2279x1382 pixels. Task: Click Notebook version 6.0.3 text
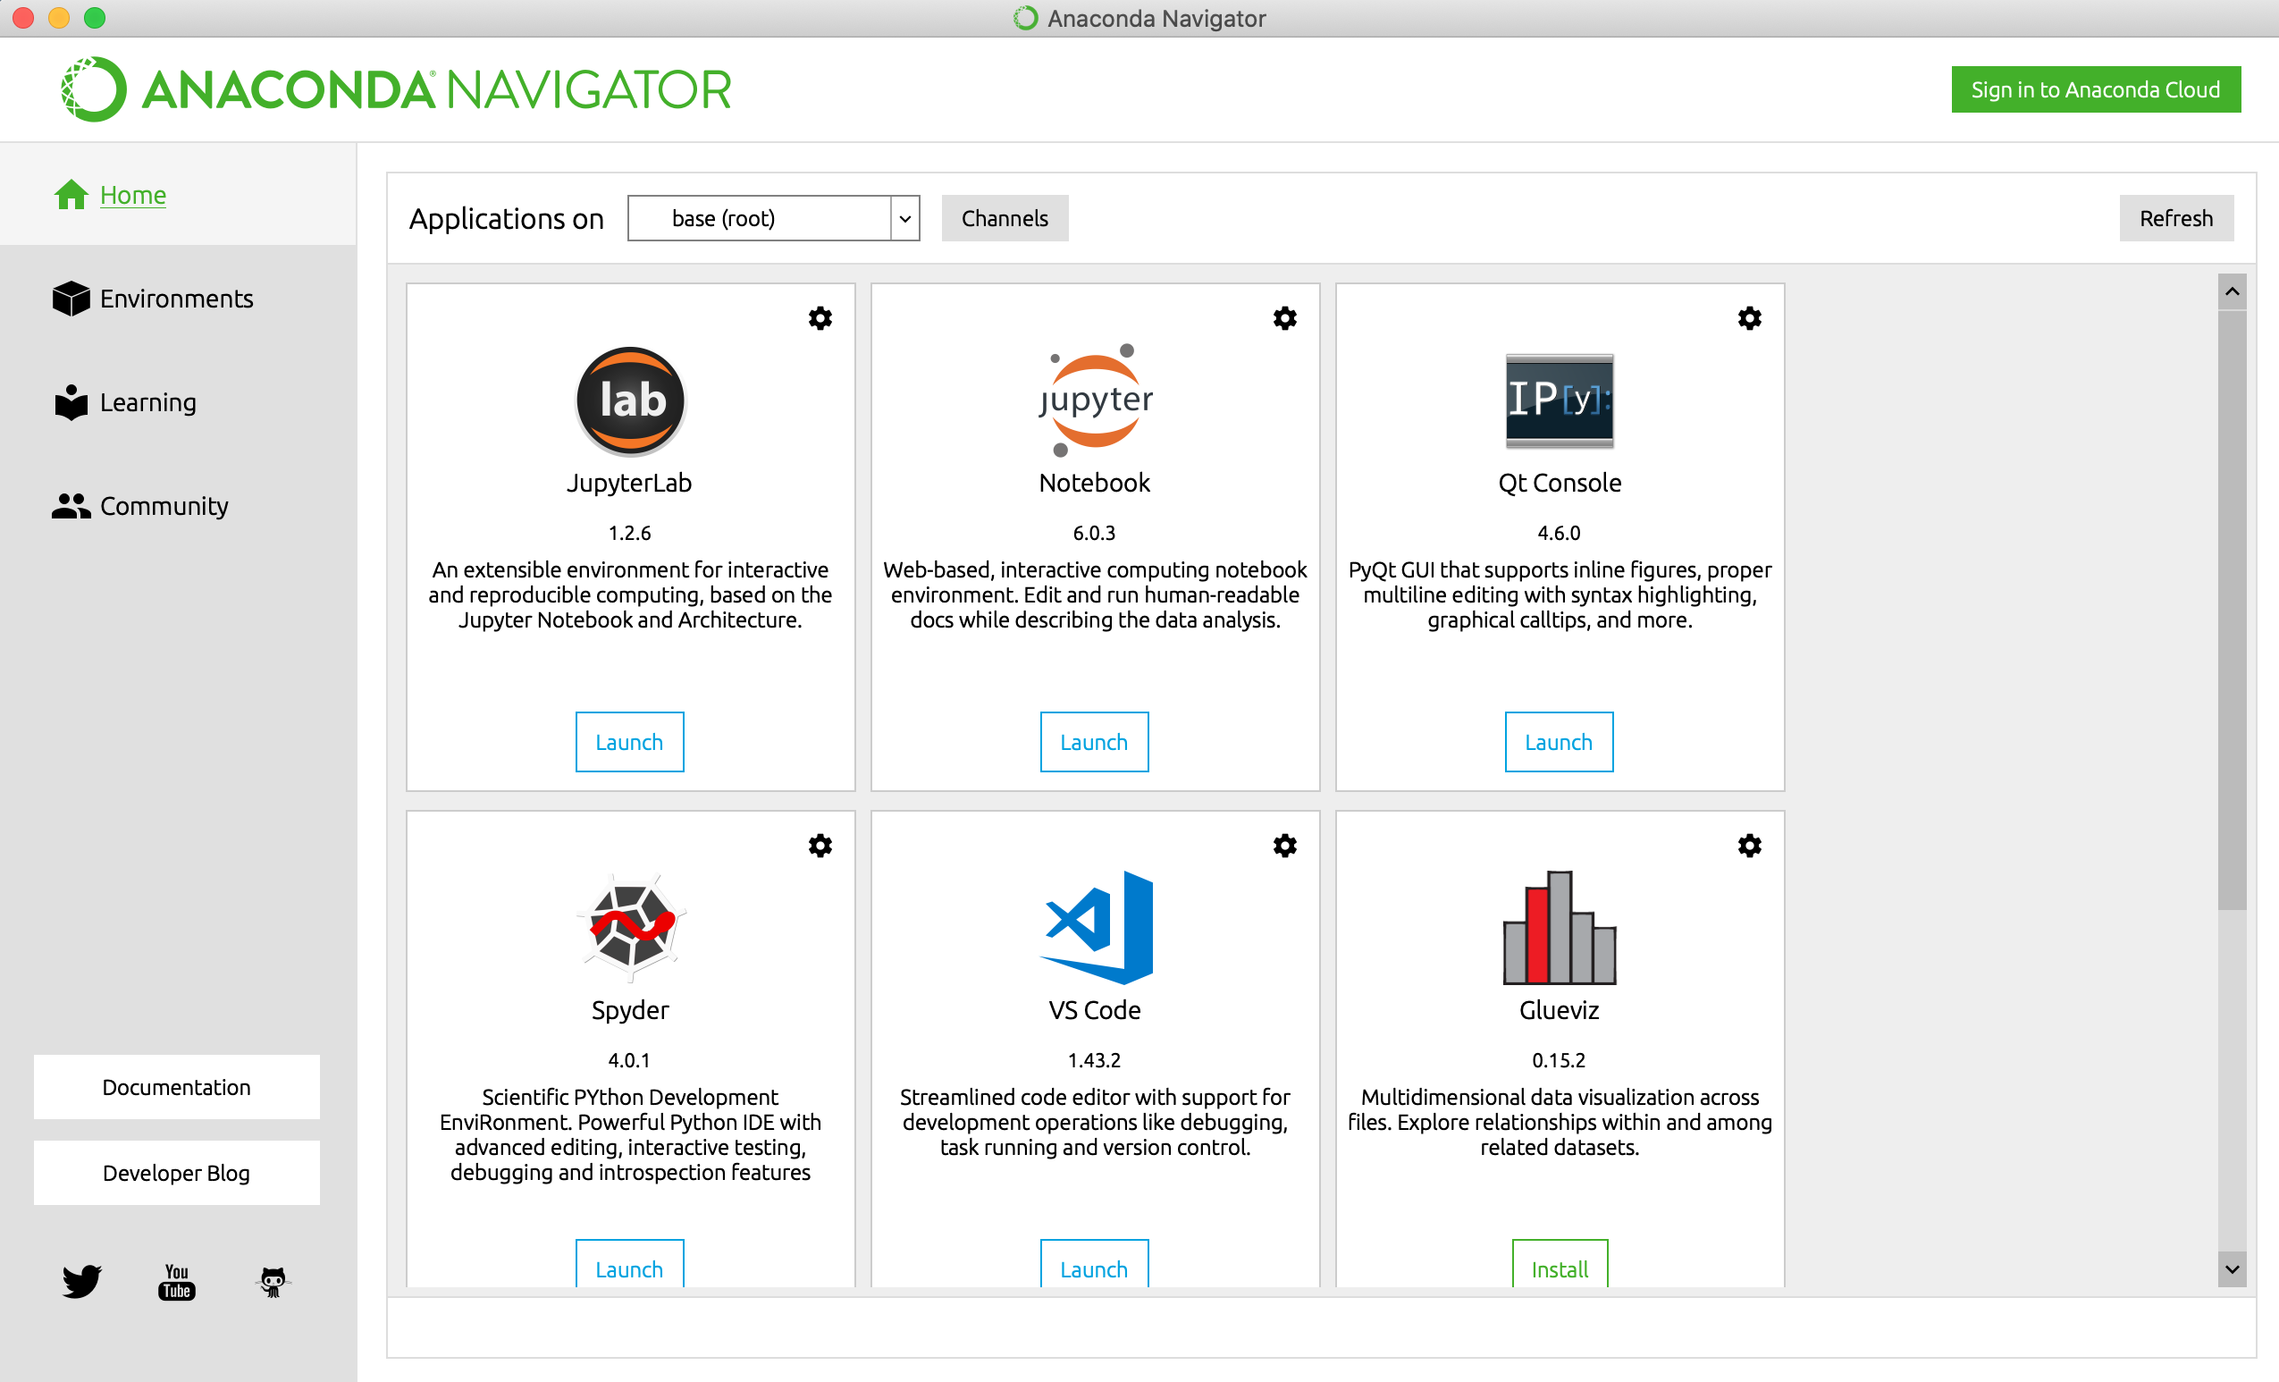pos(1094,533)
